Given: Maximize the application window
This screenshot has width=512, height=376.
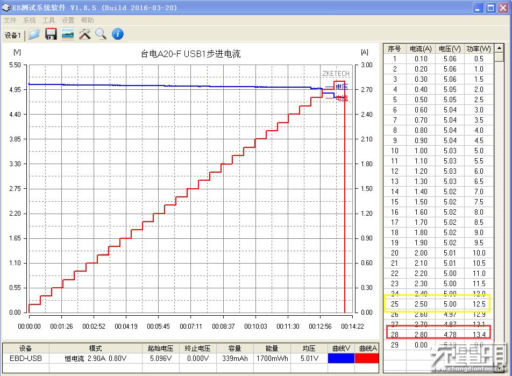Looking at the screenshot, I should pyautogui.click(x=490, y=8).
